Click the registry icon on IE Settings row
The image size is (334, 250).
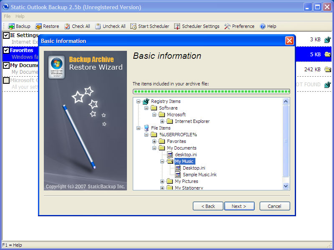coord(328,40)
